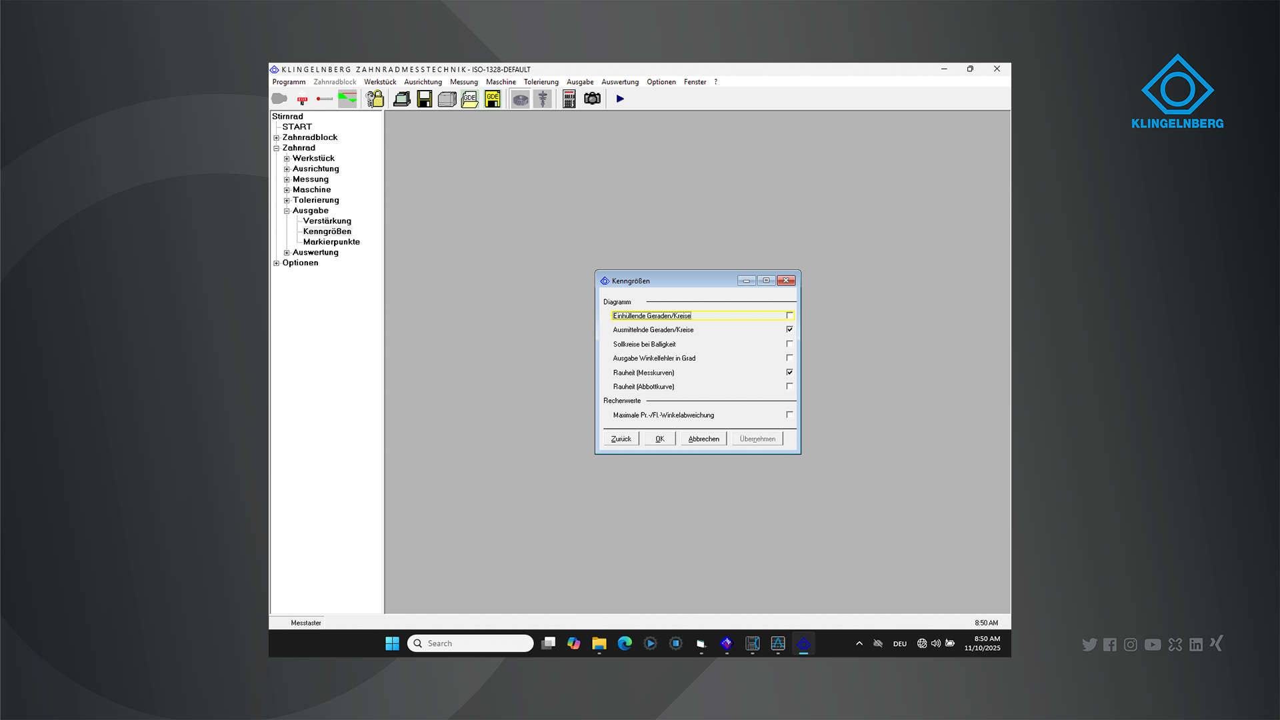The image size is (1280, 720).
Task: Click the green tolerance diagram toolbar icon
Action: [347, 99]
